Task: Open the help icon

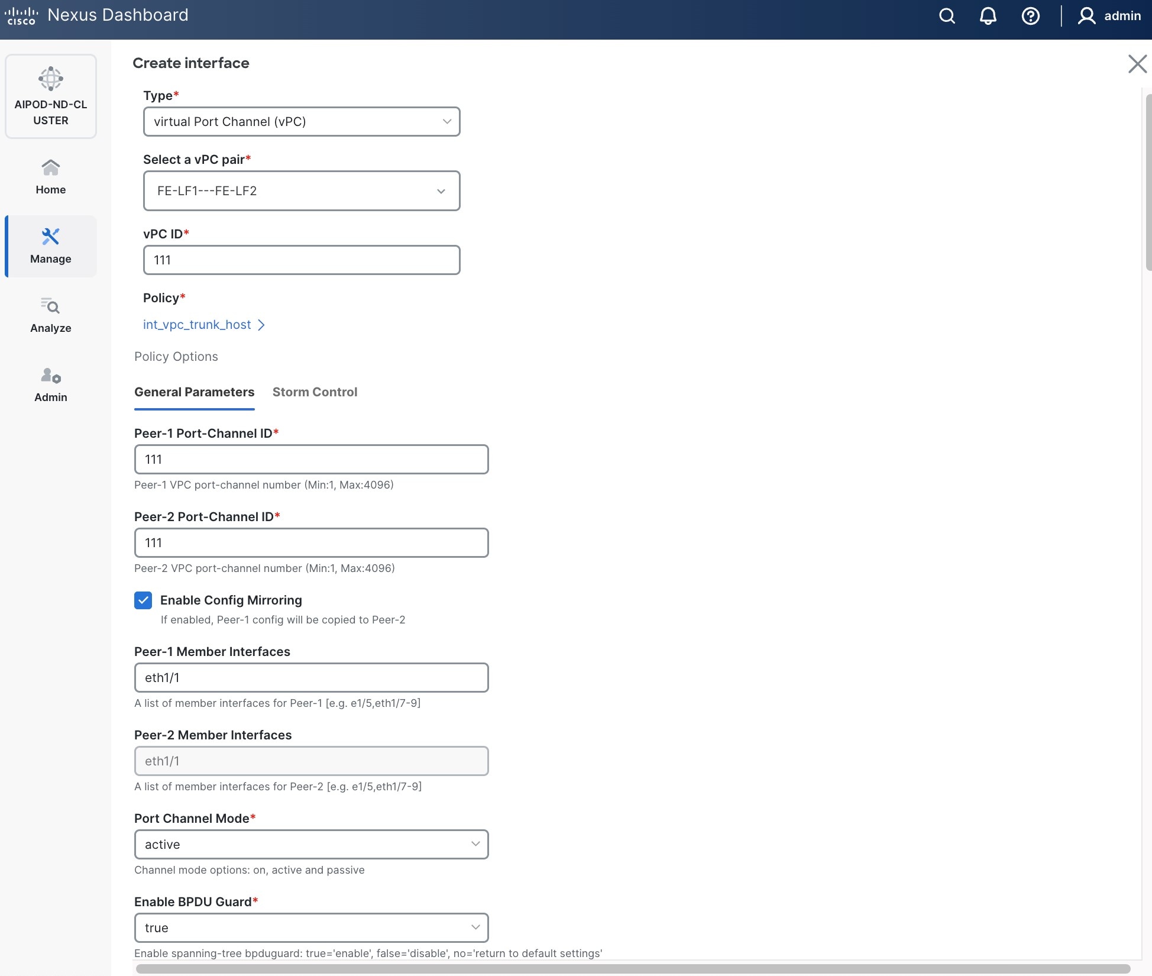Action: [1030, 16]
